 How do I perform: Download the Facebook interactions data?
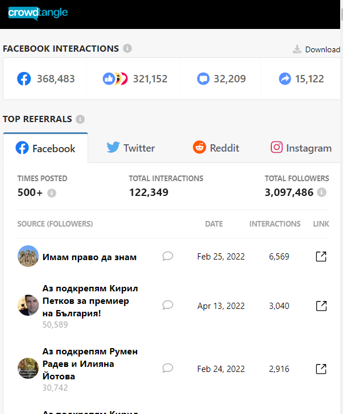316,49
